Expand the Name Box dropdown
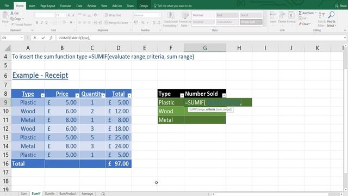 [x=22, y=38]
